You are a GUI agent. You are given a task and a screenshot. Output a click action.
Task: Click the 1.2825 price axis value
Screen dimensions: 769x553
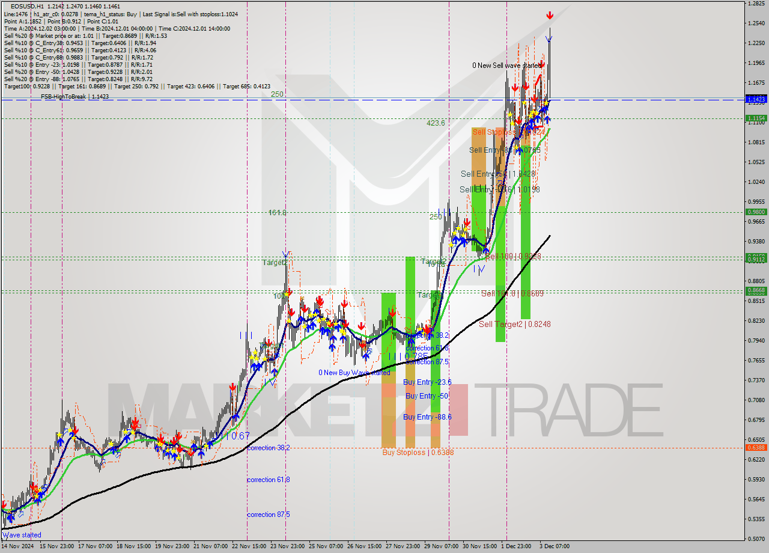(x=756, y=4)
